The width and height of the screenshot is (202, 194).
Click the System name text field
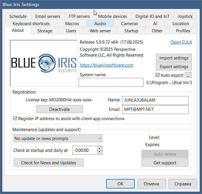pyautogui.click(x=111, y=82)
